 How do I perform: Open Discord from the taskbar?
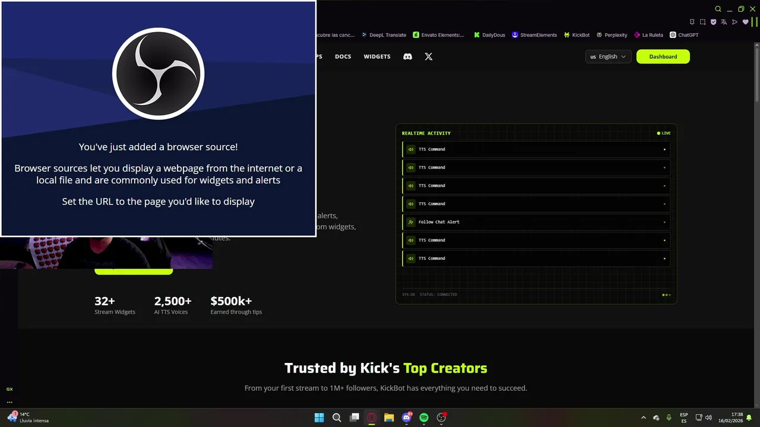click(407, 418)
